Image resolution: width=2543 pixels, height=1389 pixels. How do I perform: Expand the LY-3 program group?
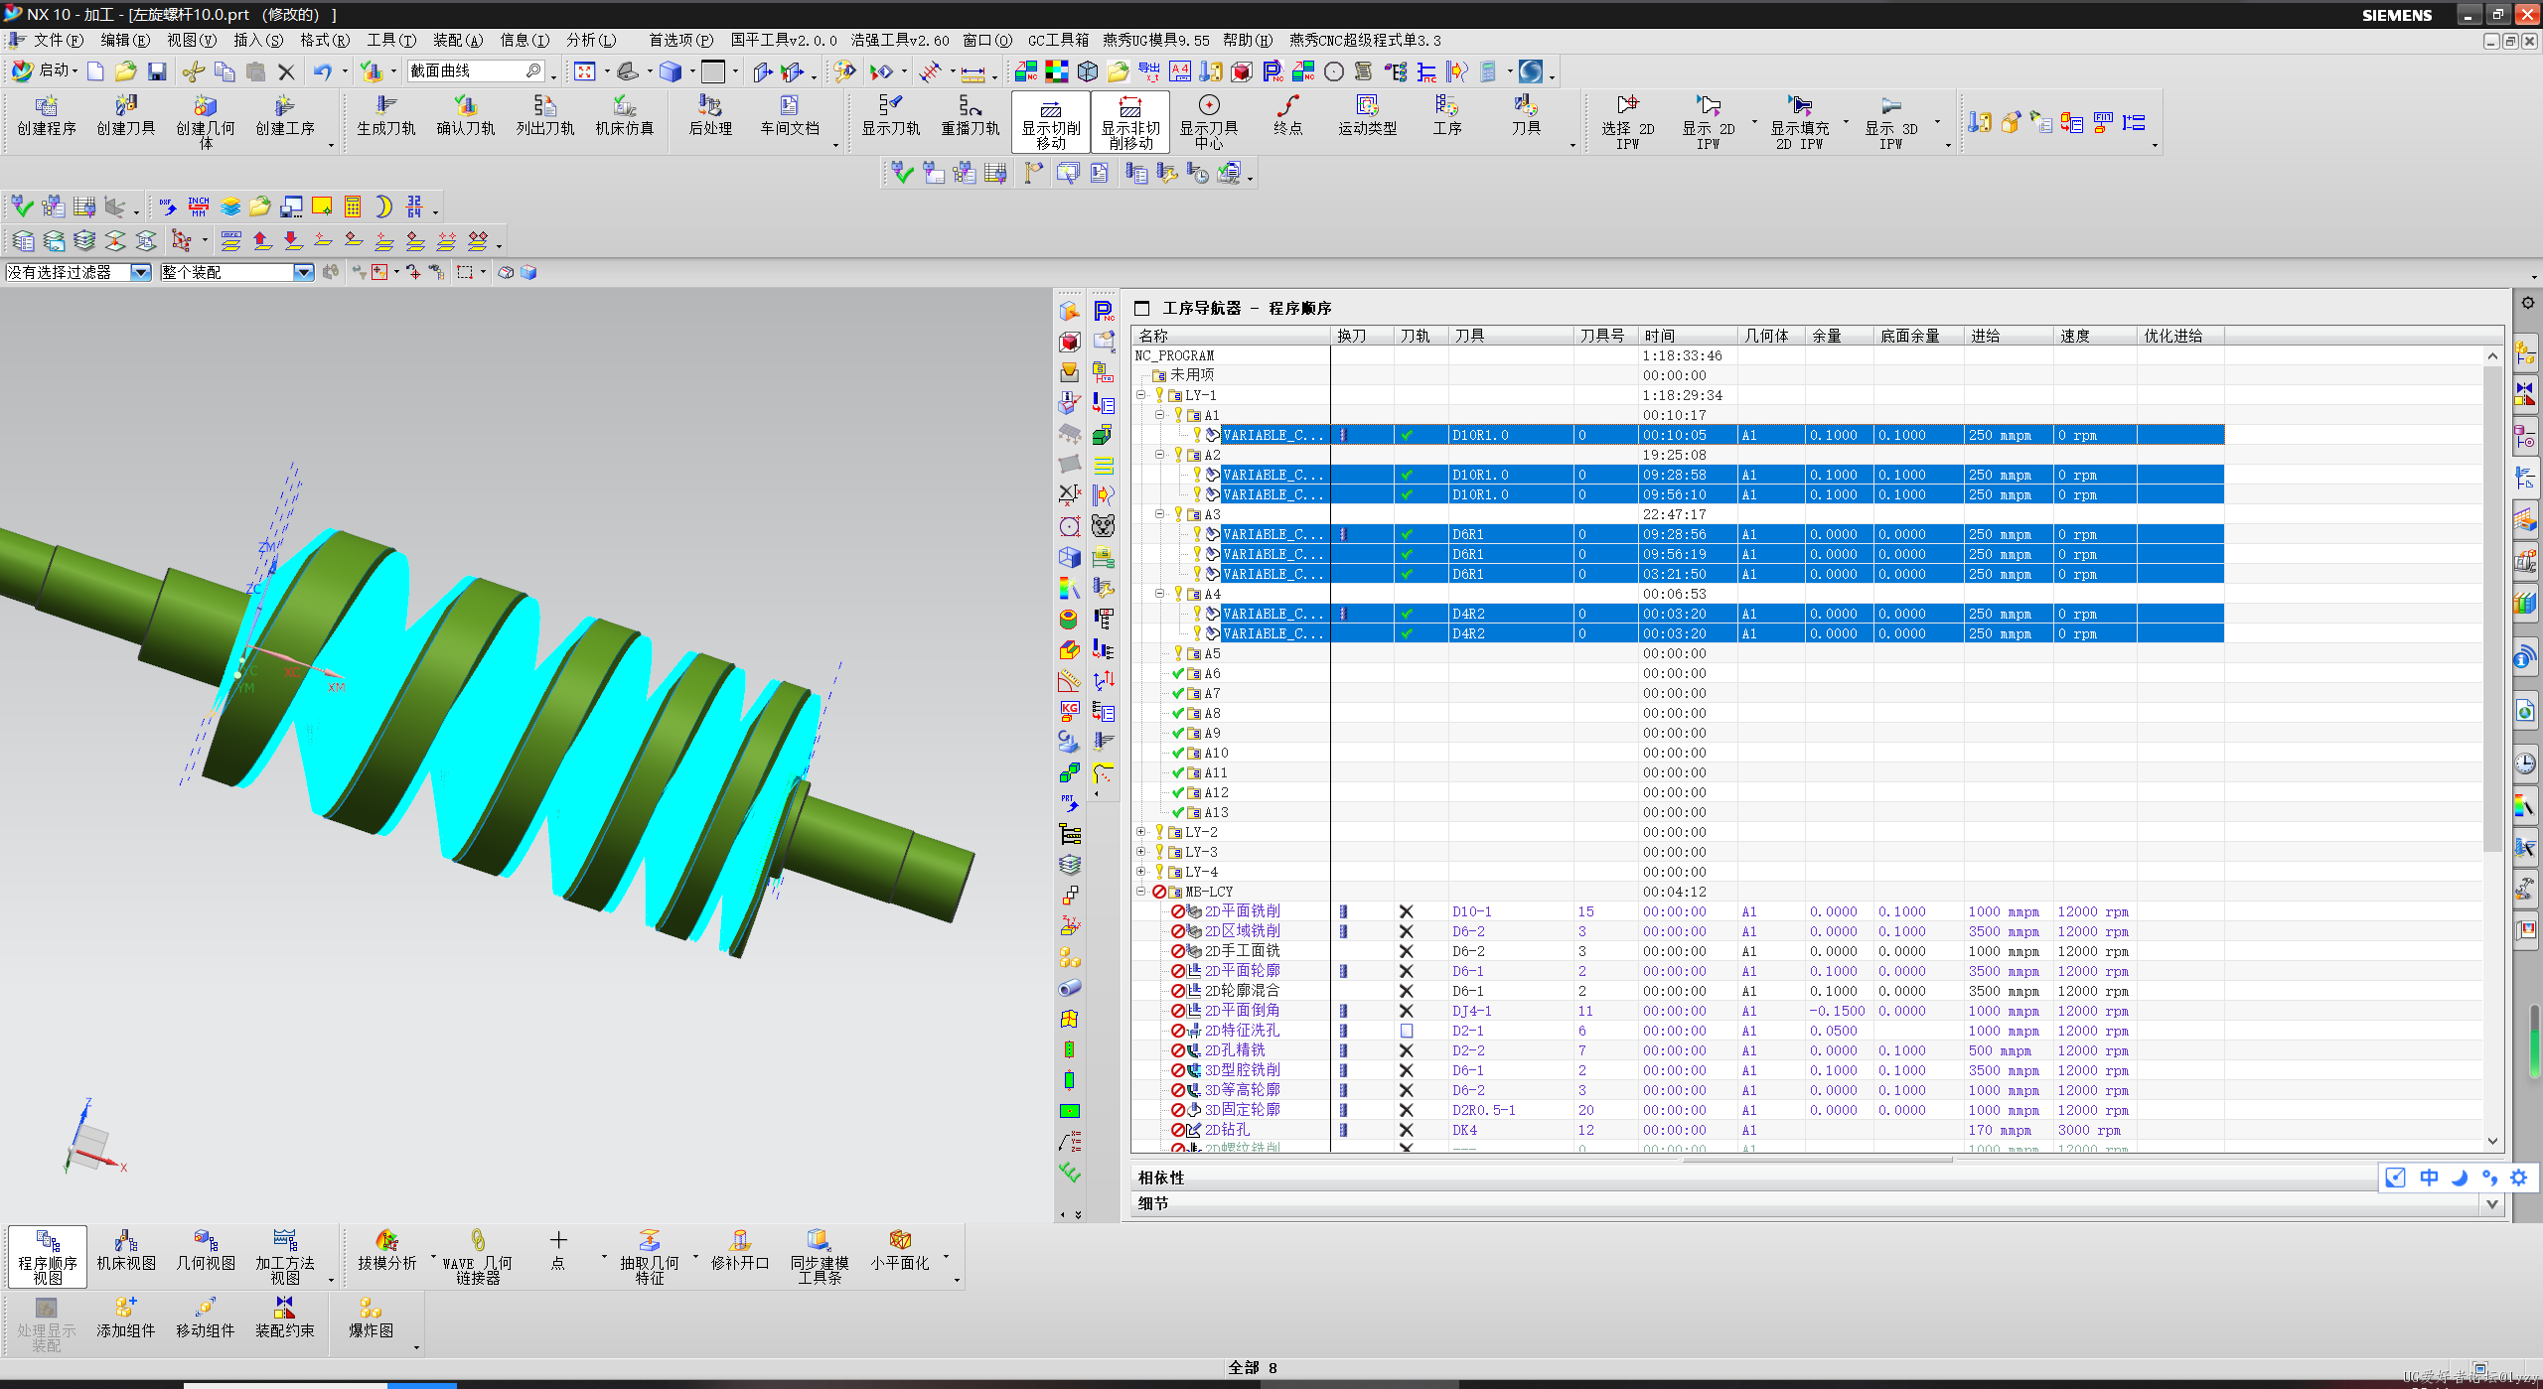(1141, 852)
